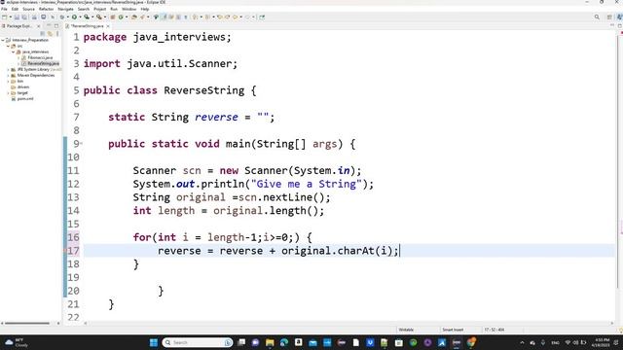
Task: Click the New file toolbar icon
Action: pyautogui.click(x=4, y=17)
